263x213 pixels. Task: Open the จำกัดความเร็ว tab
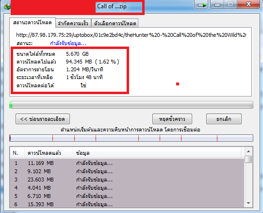(73, 23)
